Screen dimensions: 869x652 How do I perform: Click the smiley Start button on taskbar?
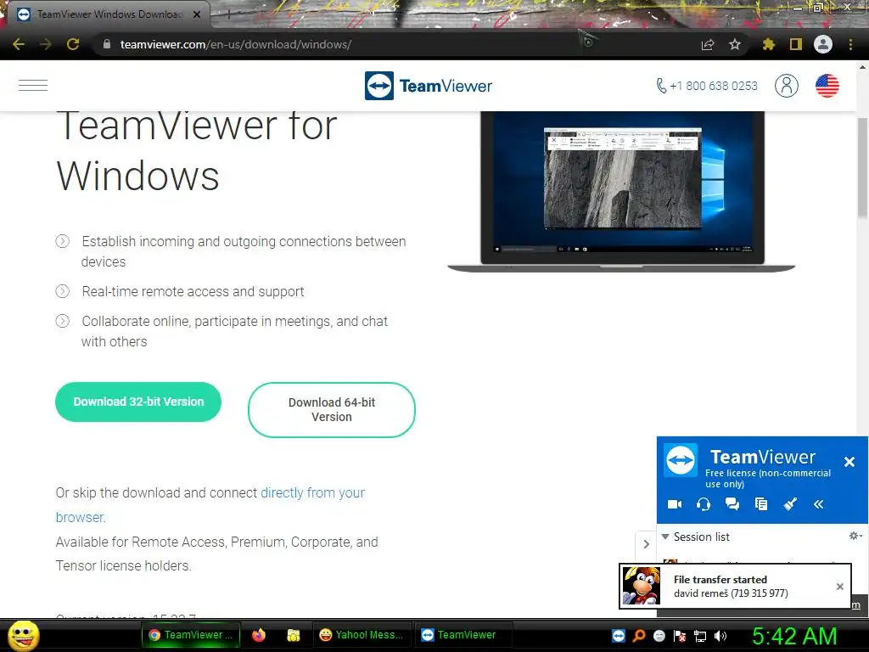click(23, 635)
